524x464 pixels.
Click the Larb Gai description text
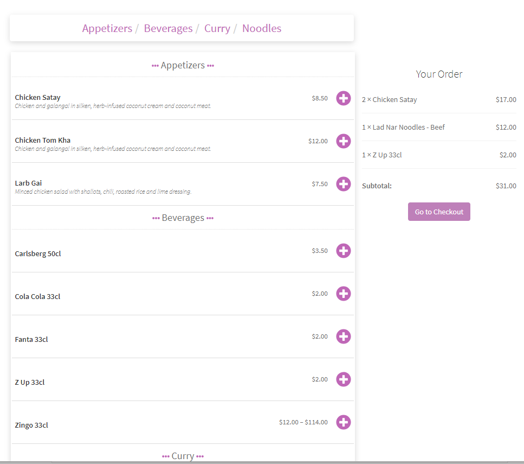tap(103, 192)
